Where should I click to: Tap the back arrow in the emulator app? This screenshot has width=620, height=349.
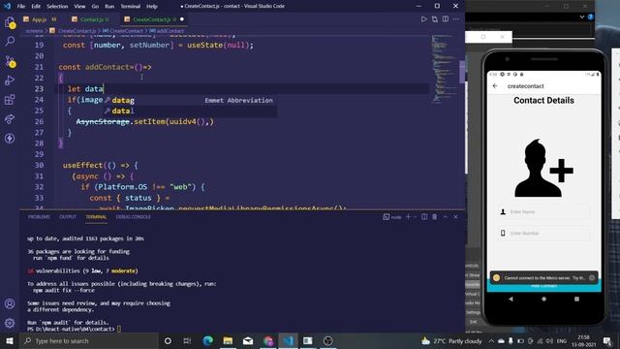pos(495,86)
